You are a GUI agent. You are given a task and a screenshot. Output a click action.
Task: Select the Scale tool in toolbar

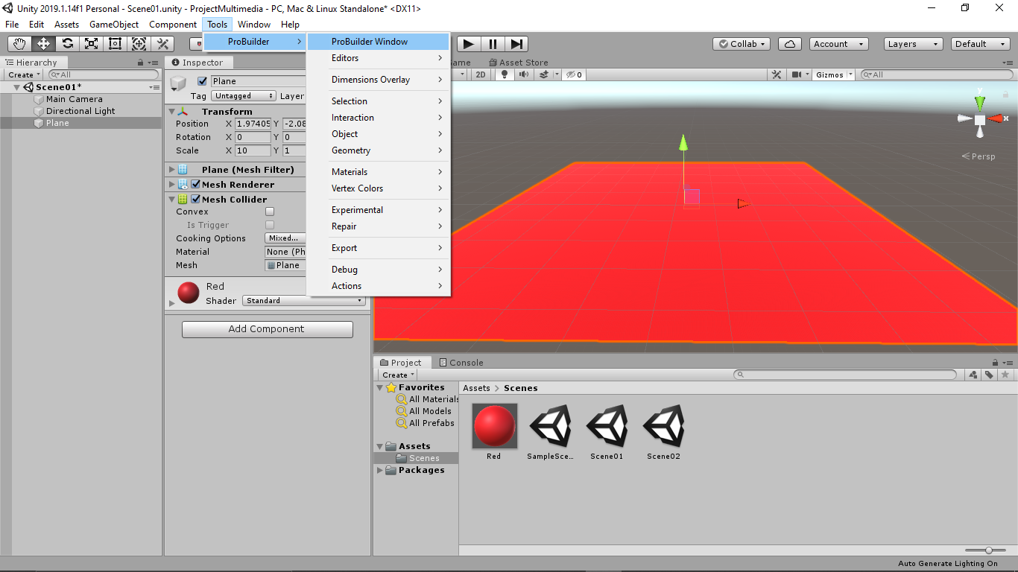[92, 44]
